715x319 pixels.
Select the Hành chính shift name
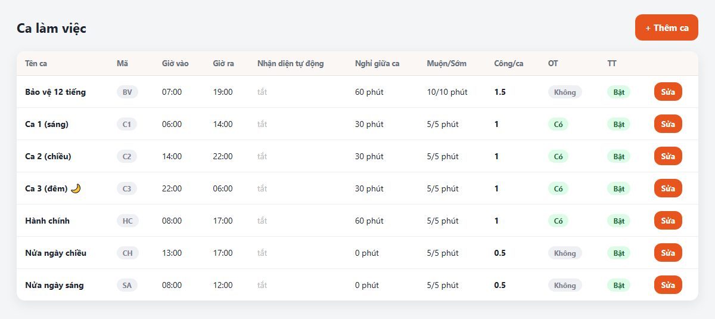click(47, 221)
